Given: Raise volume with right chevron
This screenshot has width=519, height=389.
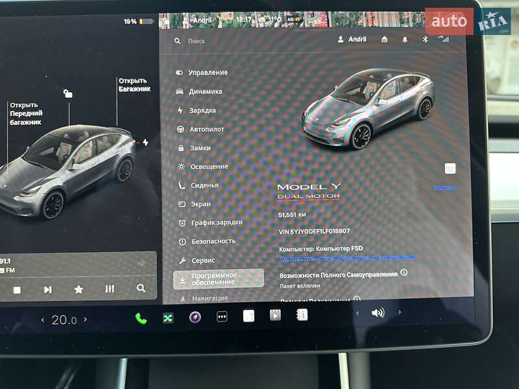Looking at the screenshot, I should [x=400, y=312].
